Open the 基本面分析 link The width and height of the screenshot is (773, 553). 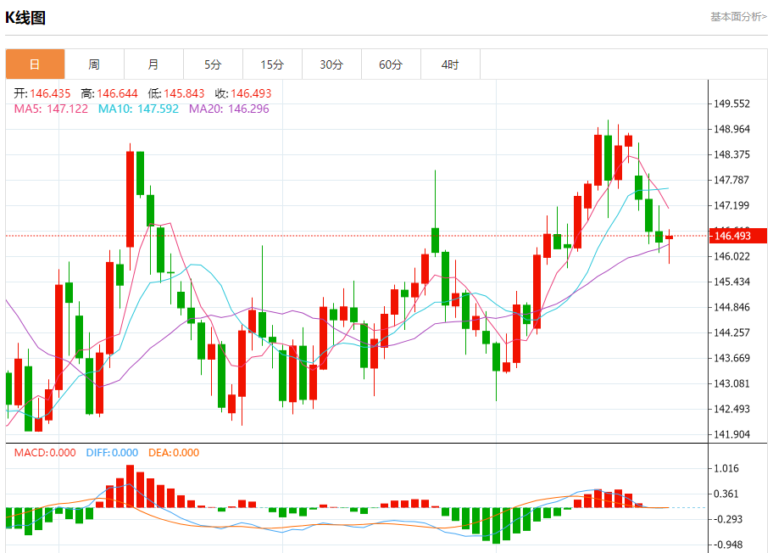pos(738,17)
